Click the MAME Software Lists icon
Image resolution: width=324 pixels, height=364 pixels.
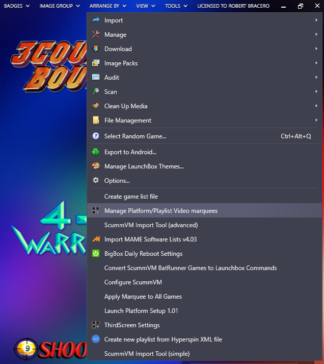[x=96, y=239]
